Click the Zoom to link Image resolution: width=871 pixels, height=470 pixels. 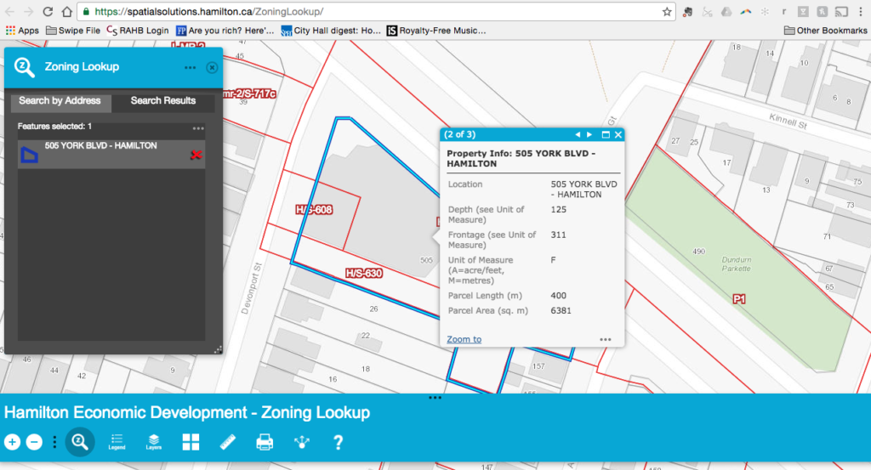pos(464,339)
